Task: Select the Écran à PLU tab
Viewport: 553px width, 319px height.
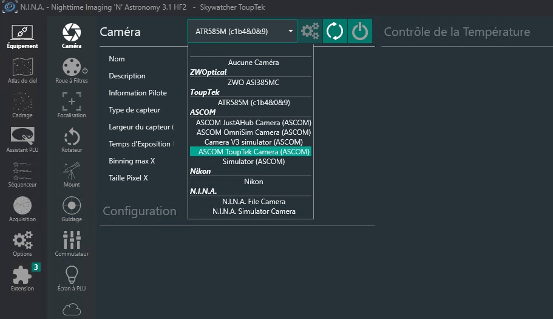Action: tap(72, 278)
